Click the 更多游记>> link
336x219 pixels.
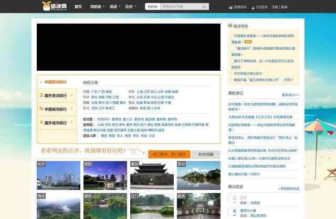point(290,95)
